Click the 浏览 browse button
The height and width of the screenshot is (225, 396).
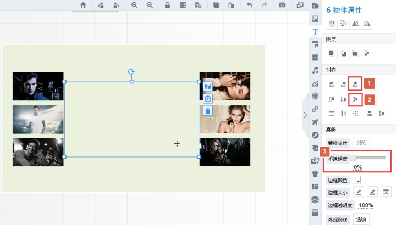[x=361, y=143]
